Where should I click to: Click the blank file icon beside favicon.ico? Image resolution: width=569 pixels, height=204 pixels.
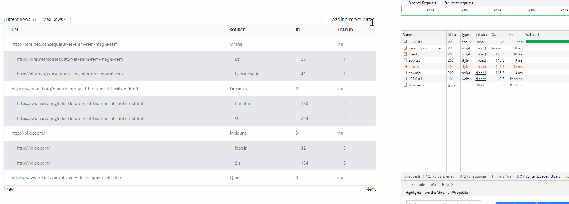pos(405,85)
